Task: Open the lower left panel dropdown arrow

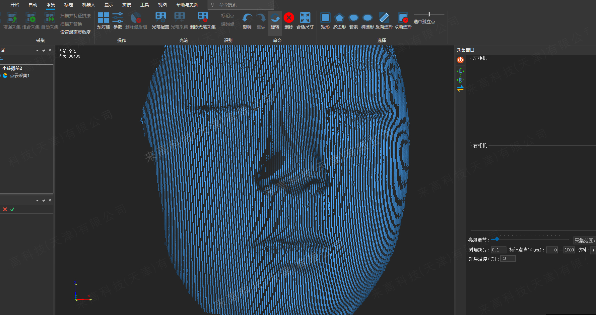Action: (x=37, y=200)
